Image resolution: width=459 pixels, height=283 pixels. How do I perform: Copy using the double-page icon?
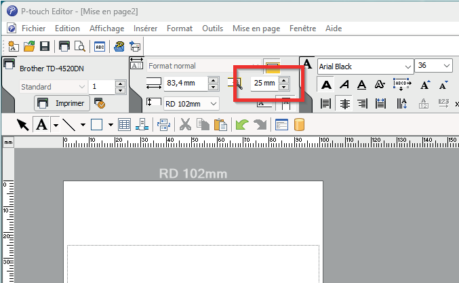(203, 125)
